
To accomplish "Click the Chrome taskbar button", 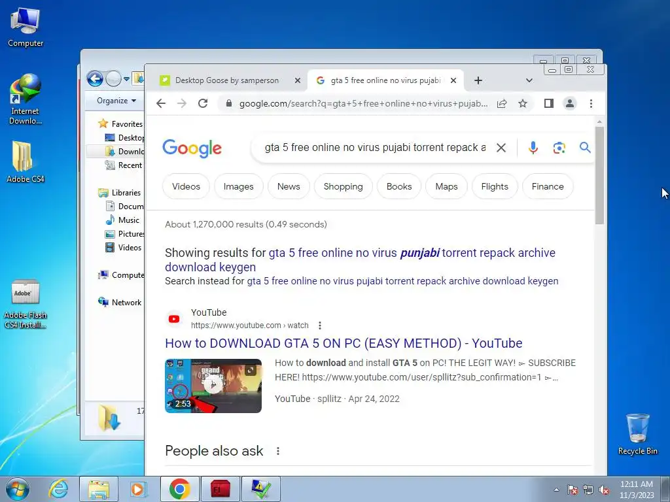I will 179,489.
